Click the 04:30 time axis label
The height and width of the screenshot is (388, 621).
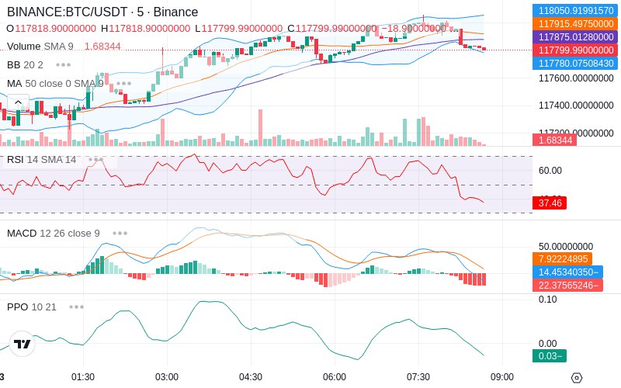[251, 377]
